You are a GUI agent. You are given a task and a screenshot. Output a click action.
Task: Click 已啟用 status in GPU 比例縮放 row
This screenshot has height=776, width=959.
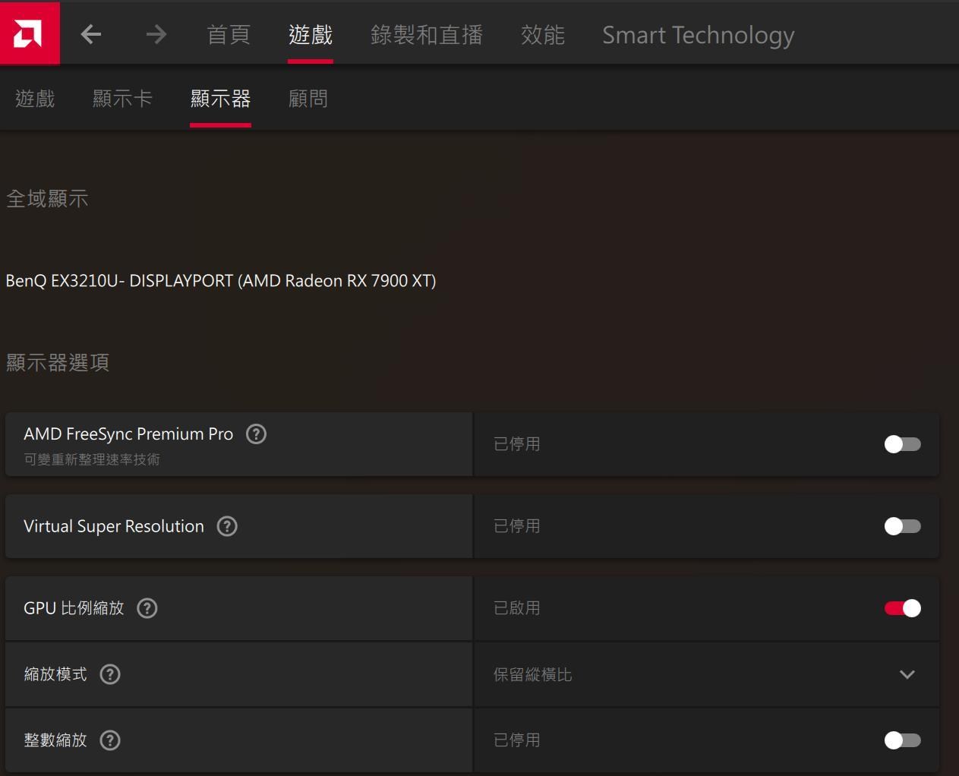pyautogui.click(x=517, y=608)
